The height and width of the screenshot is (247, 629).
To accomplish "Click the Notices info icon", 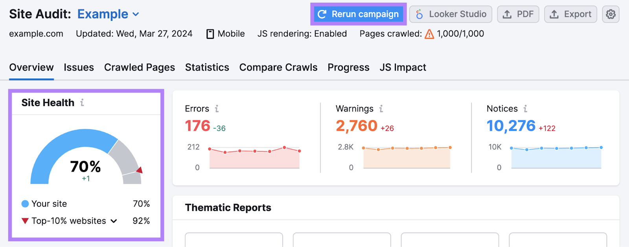I will click(526, 109).
